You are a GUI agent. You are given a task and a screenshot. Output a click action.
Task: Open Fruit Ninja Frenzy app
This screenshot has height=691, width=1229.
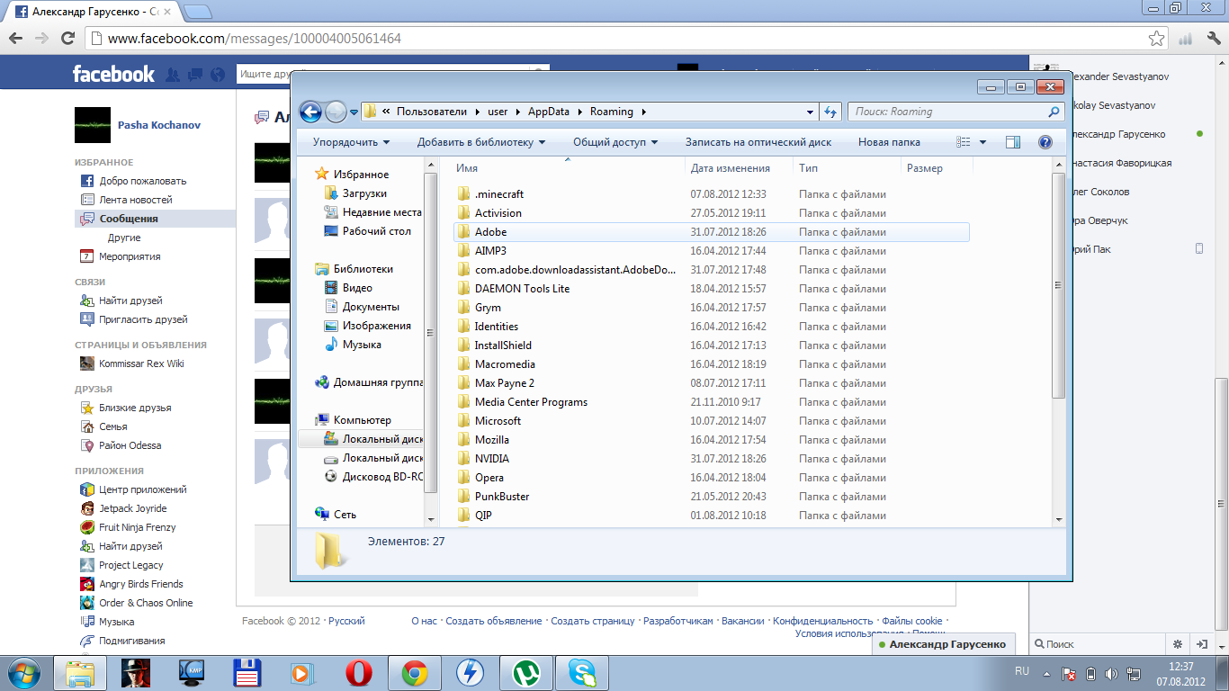pyautogui.click(x=137, y=527)
